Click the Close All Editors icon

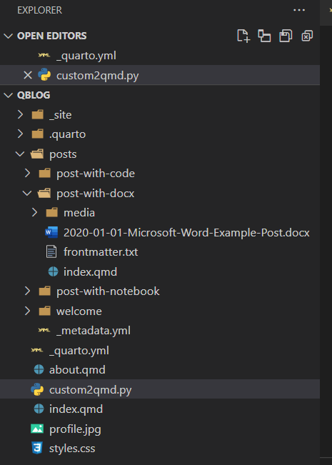point(307,36)
